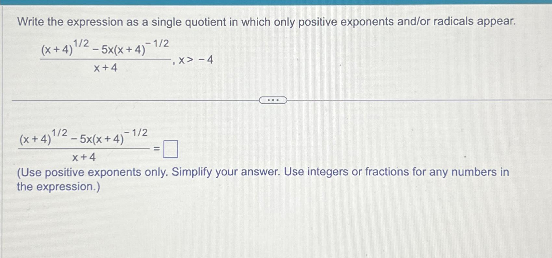Viewport: 552px width, 258px height.
Task: Click the phrase 'the expression.' at the bottom
Action: pyautogui.click(x=58, y=186)
